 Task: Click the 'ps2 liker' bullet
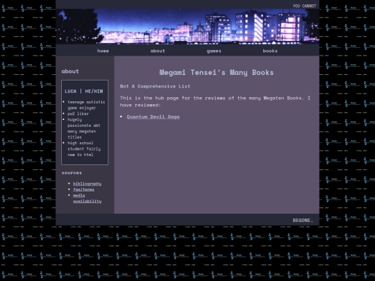point(78,114)
